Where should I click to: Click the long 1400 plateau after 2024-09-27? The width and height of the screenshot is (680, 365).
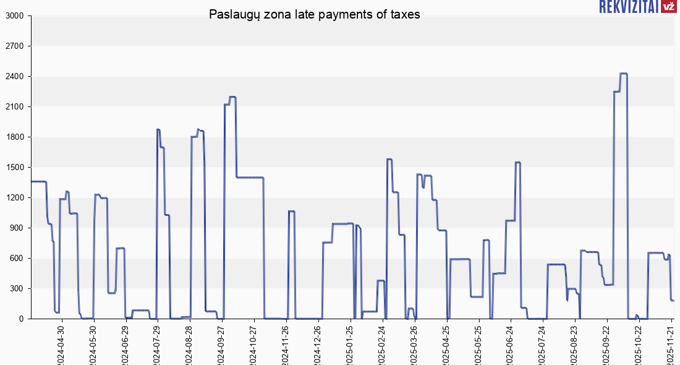click(250, 178)
